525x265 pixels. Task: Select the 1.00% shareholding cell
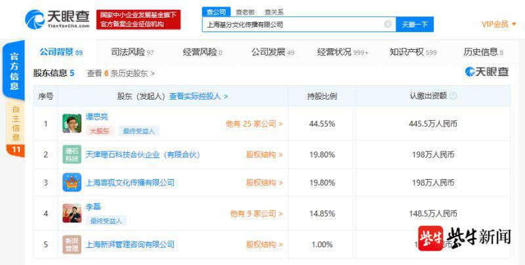(x=322, y=245)
